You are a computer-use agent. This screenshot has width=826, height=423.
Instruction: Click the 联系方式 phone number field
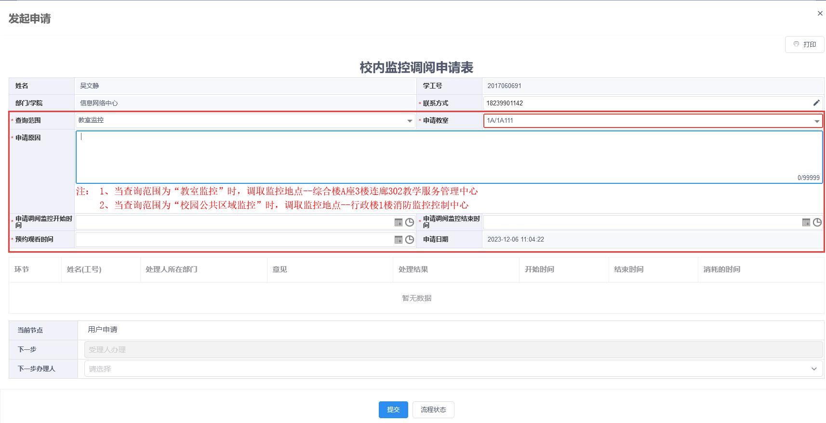646,103
